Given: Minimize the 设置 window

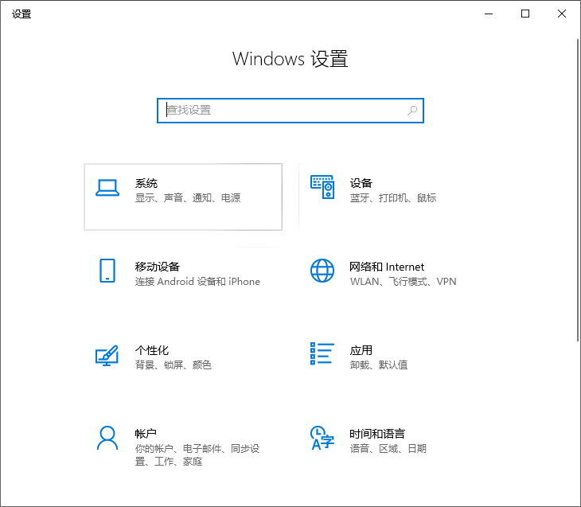Looking at the screenshot, I should [x=489, y=14].
